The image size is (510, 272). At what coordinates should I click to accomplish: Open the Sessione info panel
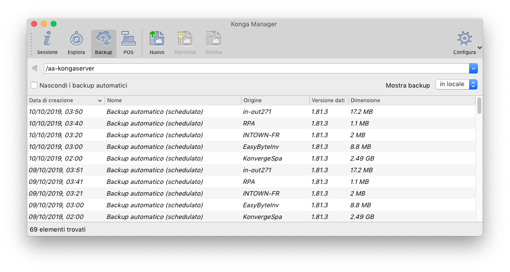(47, 43)
